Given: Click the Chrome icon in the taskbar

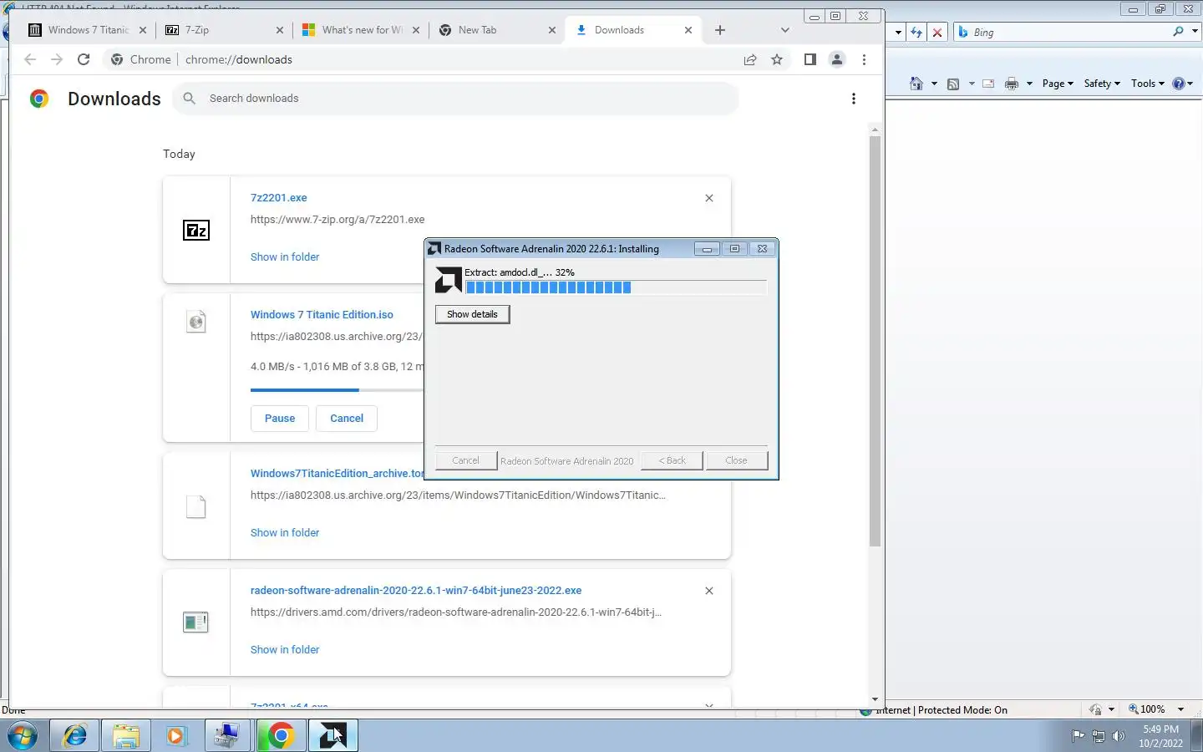Looking at the screenshot, I should (x=281, y=735).
